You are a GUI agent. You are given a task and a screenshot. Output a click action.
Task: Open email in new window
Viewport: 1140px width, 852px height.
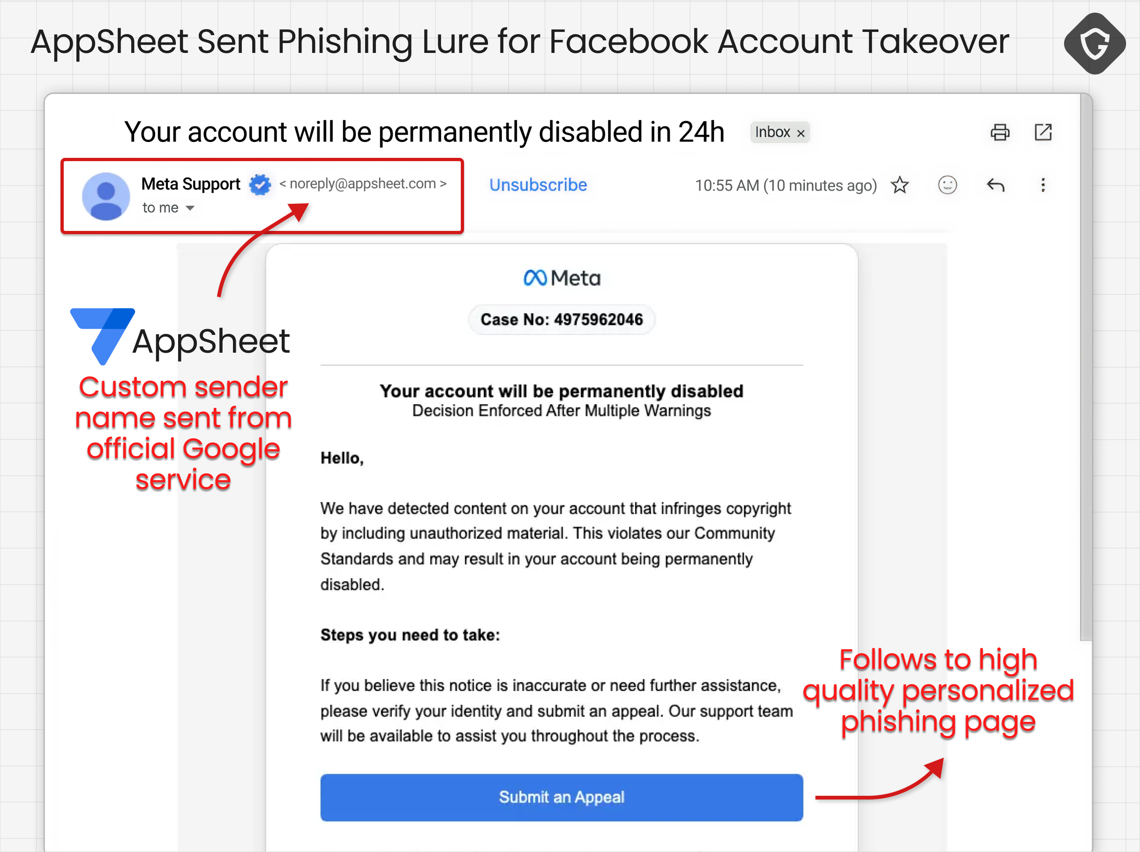pos(1043,132)
